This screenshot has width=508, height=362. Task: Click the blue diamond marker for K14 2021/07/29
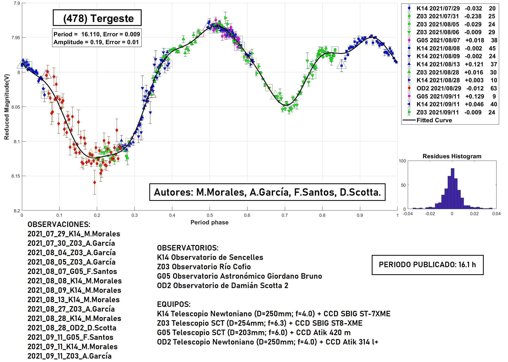pos(409,8)
